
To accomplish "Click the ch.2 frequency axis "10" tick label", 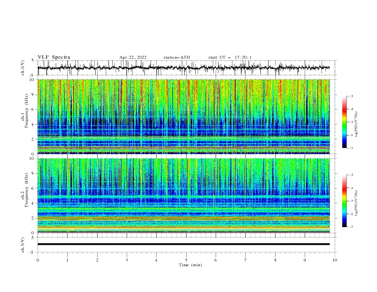I will (x=32, y=158).
